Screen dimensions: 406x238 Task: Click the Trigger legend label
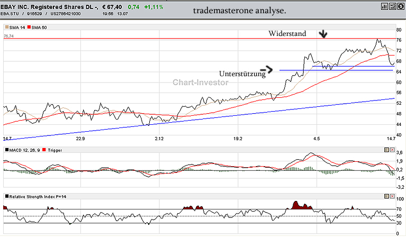coord(55,150)
